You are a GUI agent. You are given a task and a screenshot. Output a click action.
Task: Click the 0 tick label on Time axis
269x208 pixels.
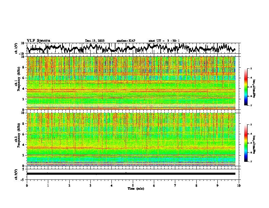[27, 186]
